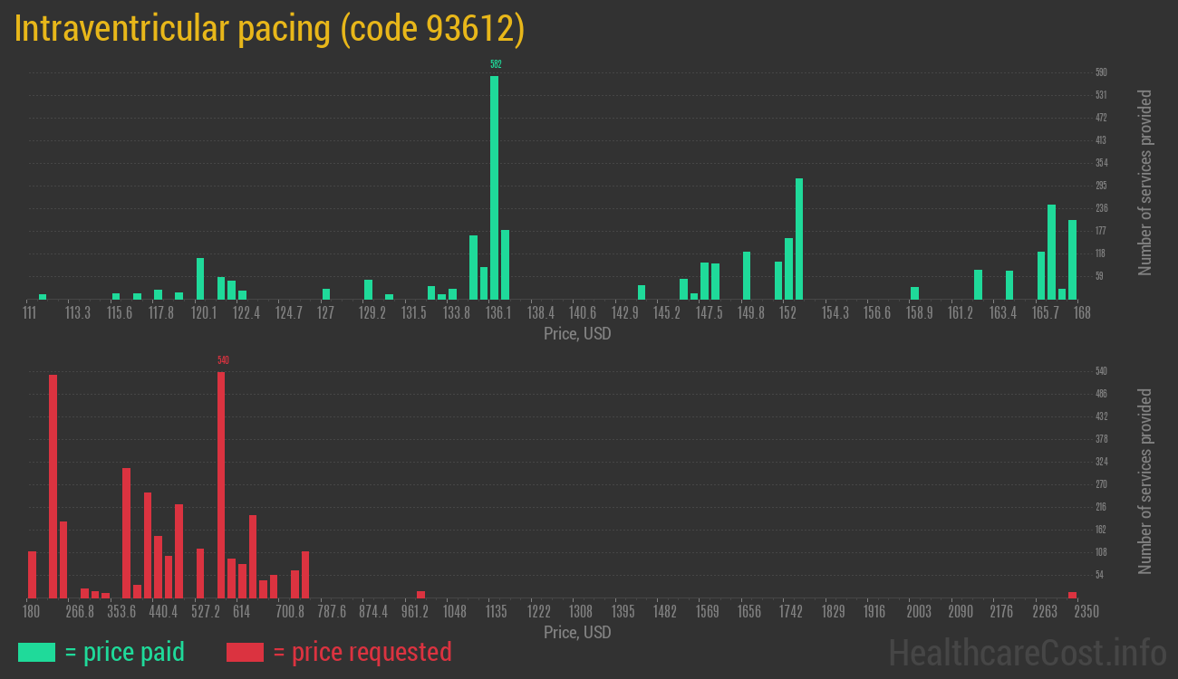Click the green 'price paid' legend swatch
This screenshot has height=679, width=1178.
[36, 652]
